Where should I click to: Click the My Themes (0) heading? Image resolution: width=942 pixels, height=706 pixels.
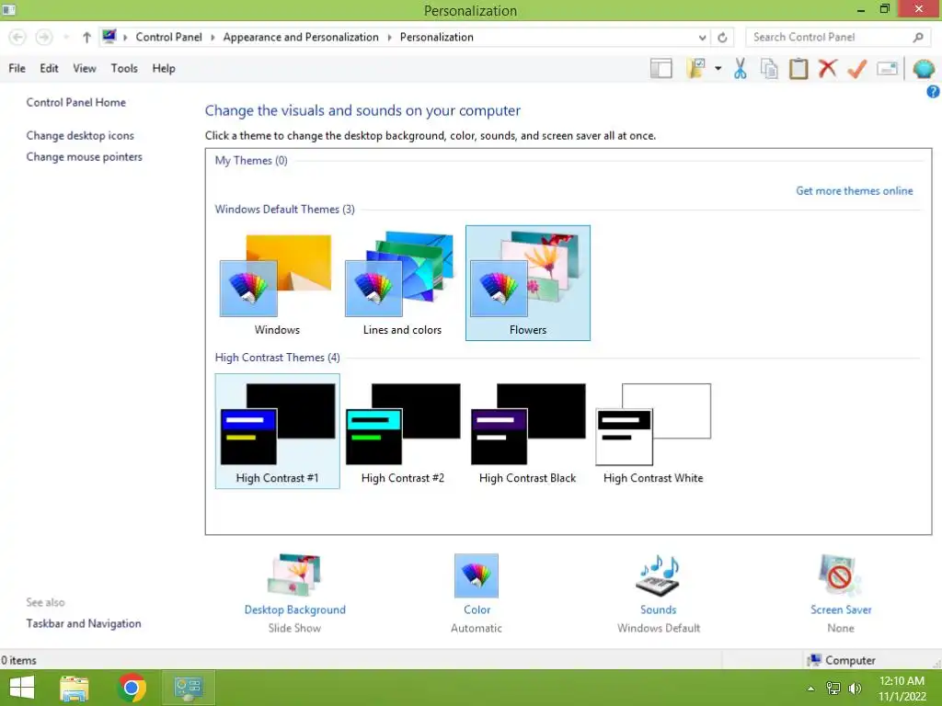coord(251,160)
